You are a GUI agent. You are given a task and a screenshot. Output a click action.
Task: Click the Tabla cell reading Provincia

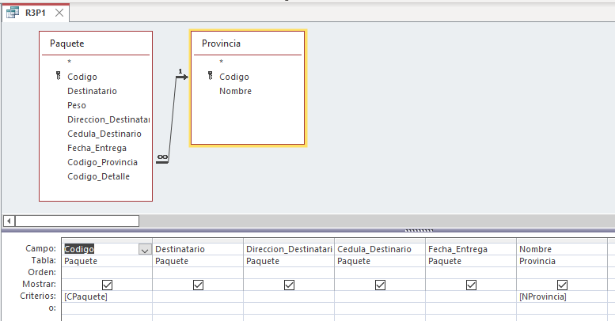[x=562, y=261]
